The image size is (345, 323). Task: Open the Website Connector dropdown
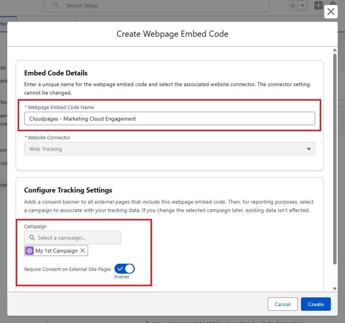[169, 149]
